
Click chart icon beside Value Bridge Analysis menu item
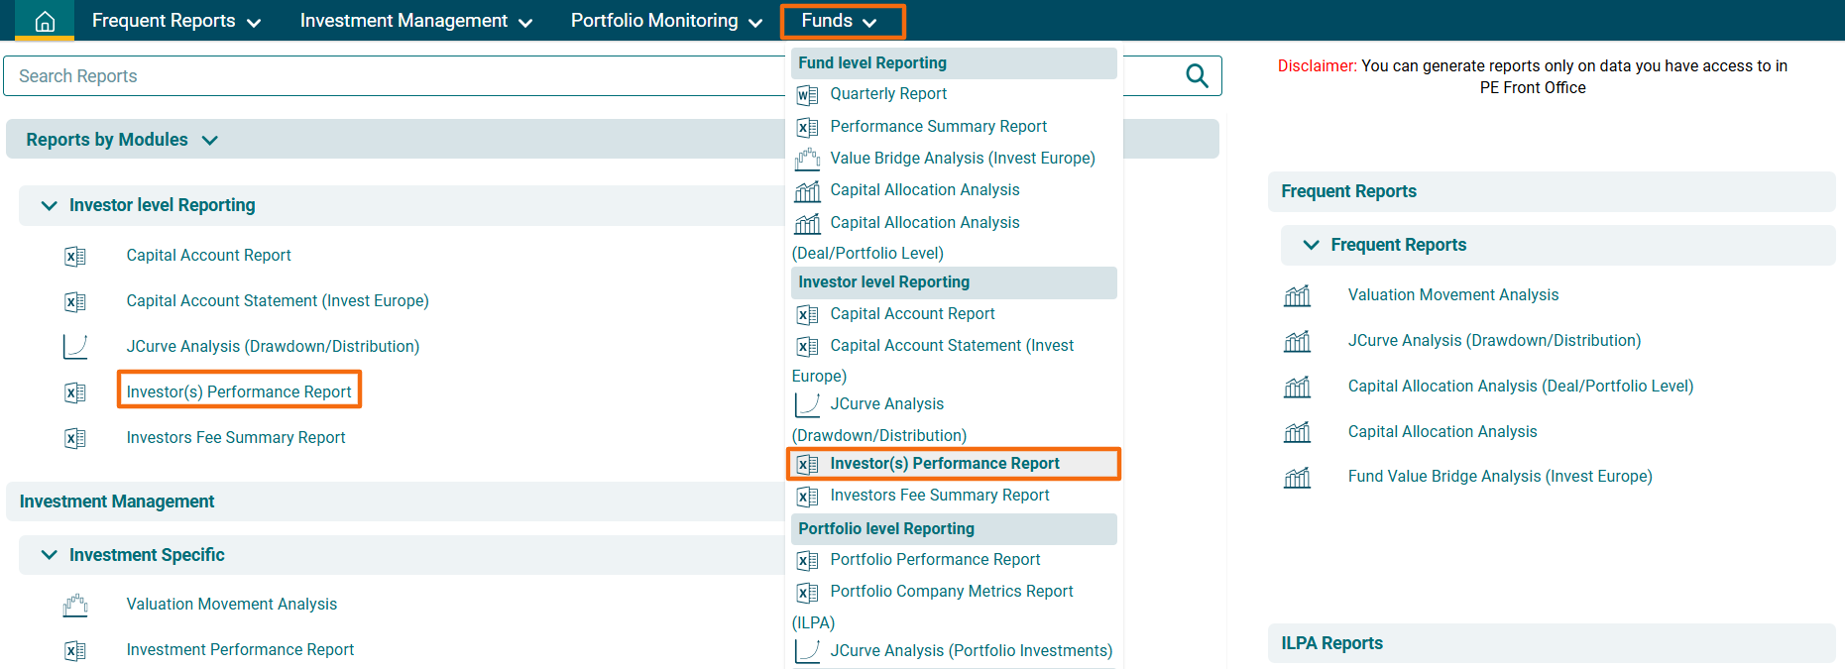tap(807, 160)
